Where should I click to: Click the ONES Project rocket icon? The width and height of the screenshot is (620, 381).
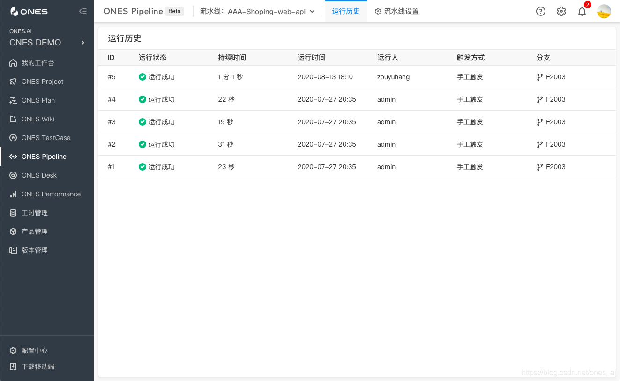[13, 82]
